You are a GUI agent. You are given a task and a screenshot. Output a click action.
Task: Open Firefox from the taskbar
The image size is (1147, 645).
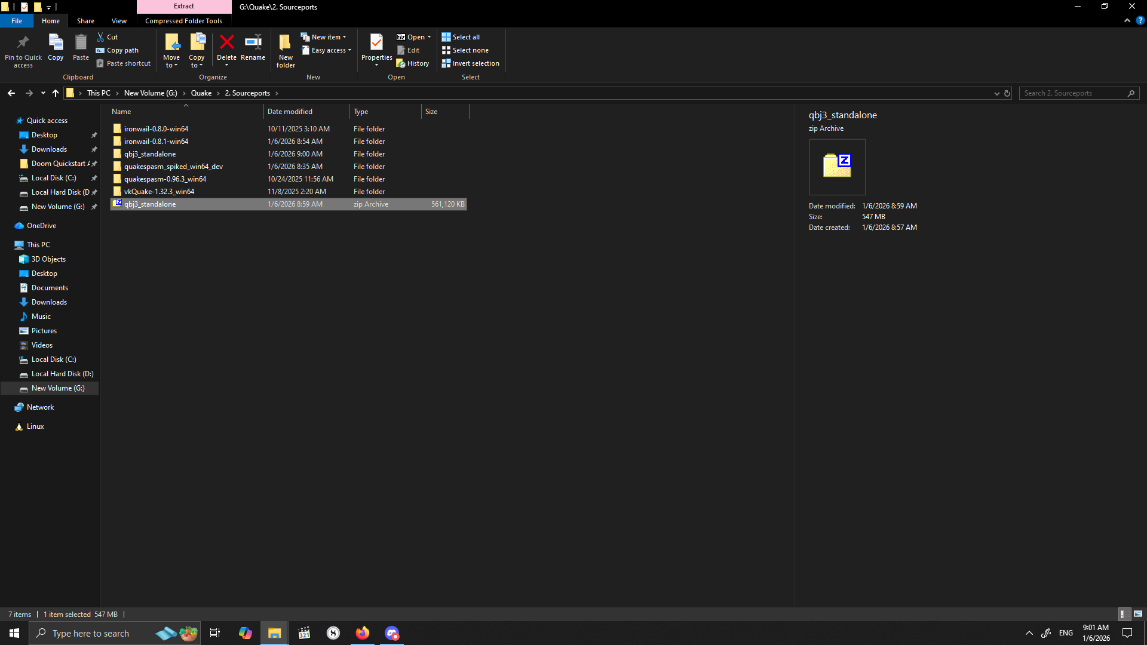click(x=363, y=633)
